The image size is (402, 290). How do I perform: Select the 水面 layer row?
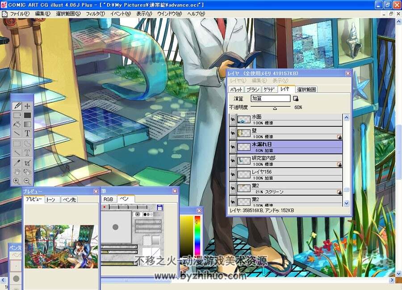coord(289,119)
